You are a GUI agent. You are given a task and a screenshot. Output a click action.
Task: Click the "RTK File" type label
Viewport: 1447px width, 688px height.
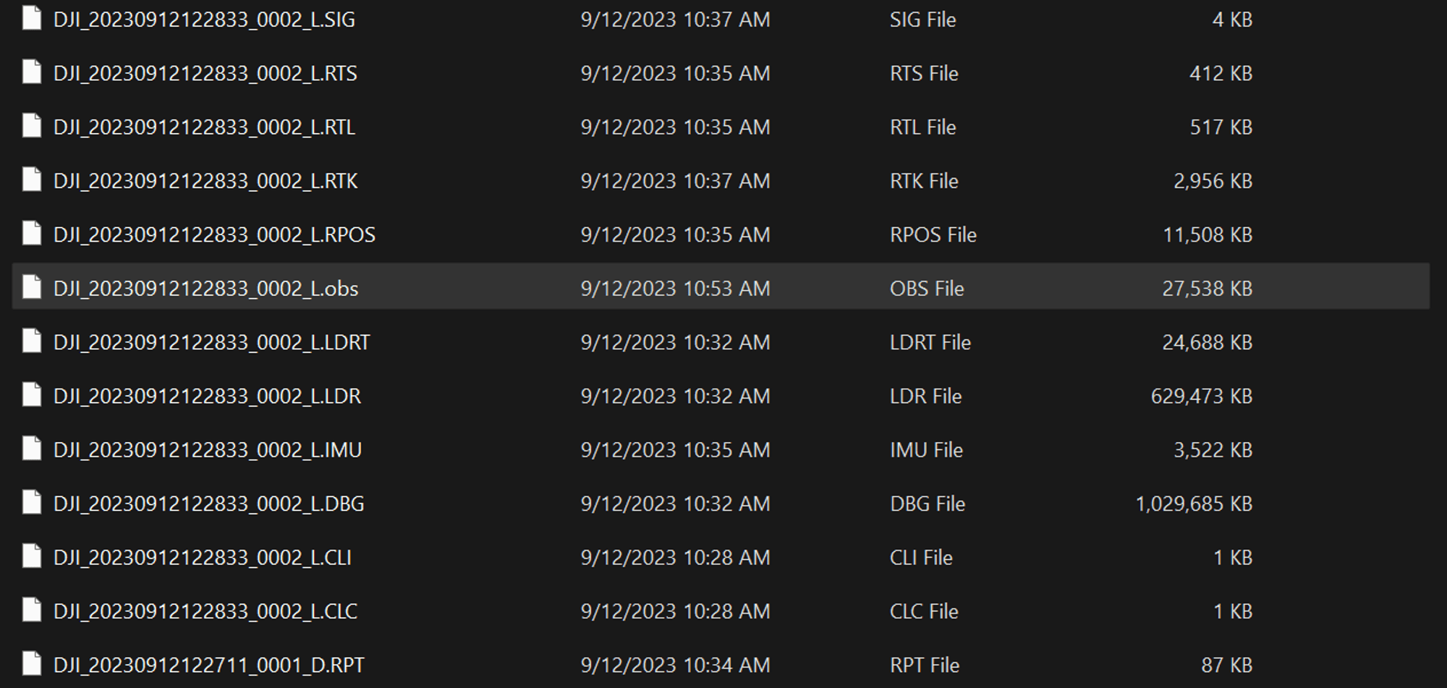coord(924,181)
